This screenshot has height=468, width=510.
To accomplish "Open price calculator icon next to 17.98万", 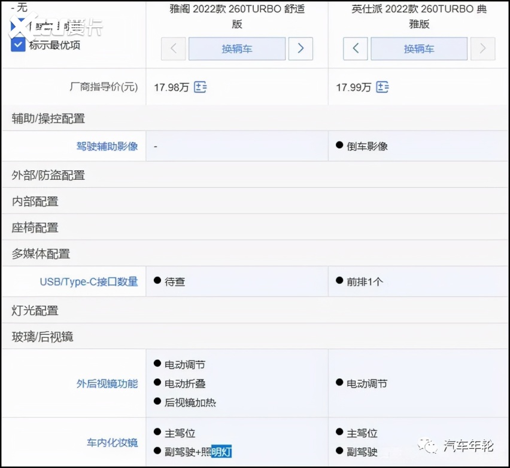I will 200,87.
